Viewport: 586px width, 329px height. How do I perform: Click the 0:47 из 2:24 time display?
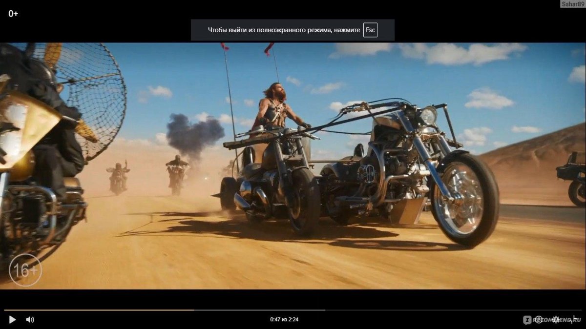click(284, 320)
